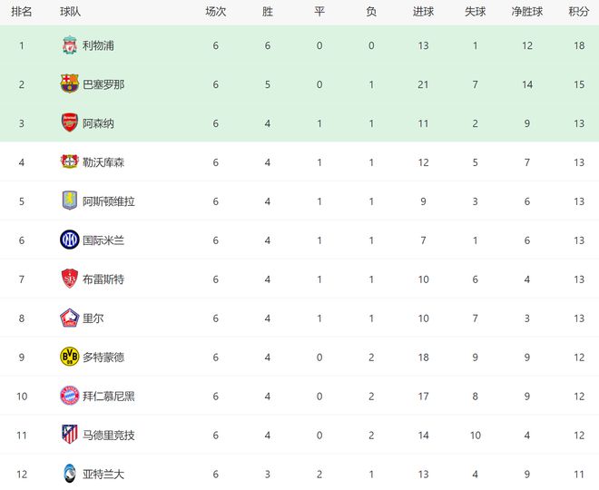Click the Borussia Dortmund BVB crest
Viewport: 599px width, 490px height.
point(70,357)
